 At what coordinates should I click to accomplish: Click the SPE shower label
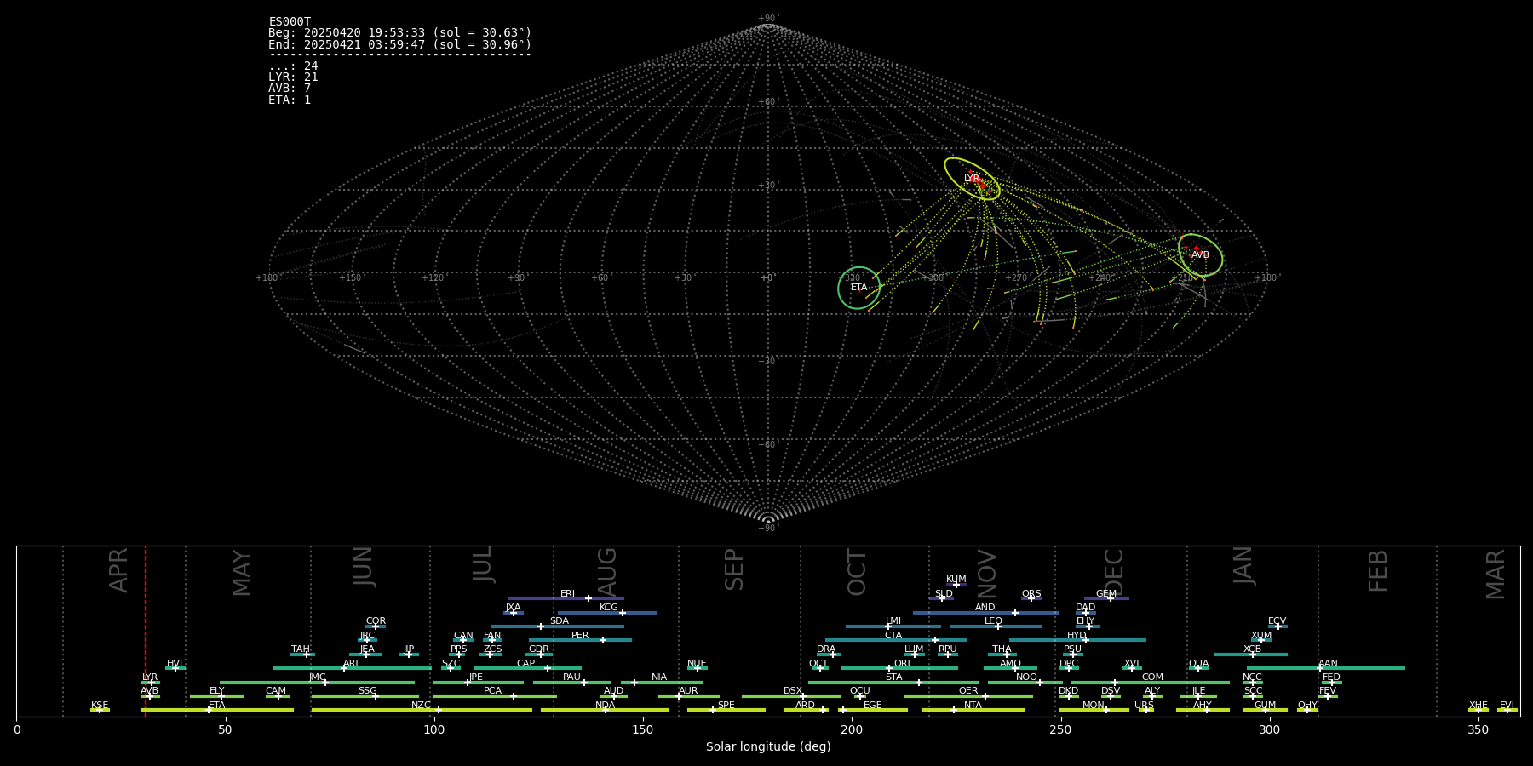point(726,706)
